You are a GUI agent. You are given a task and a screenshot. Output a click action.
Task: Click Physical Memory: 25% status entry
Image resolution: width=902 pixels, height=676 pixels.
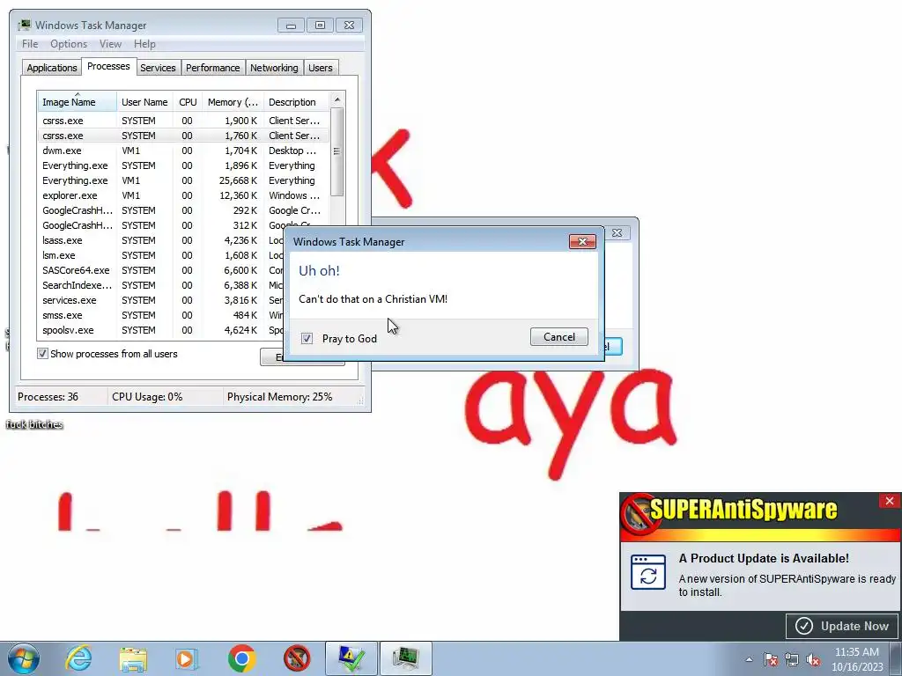(279, 397)
